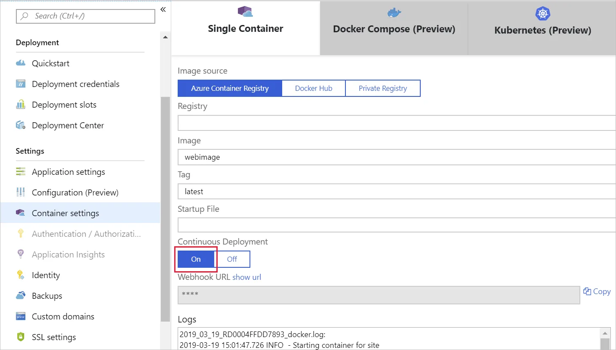Viewport: 616px width, 350px height.
Task: Click the Quickstart cloud icon
Action: (x=21, y=63)
